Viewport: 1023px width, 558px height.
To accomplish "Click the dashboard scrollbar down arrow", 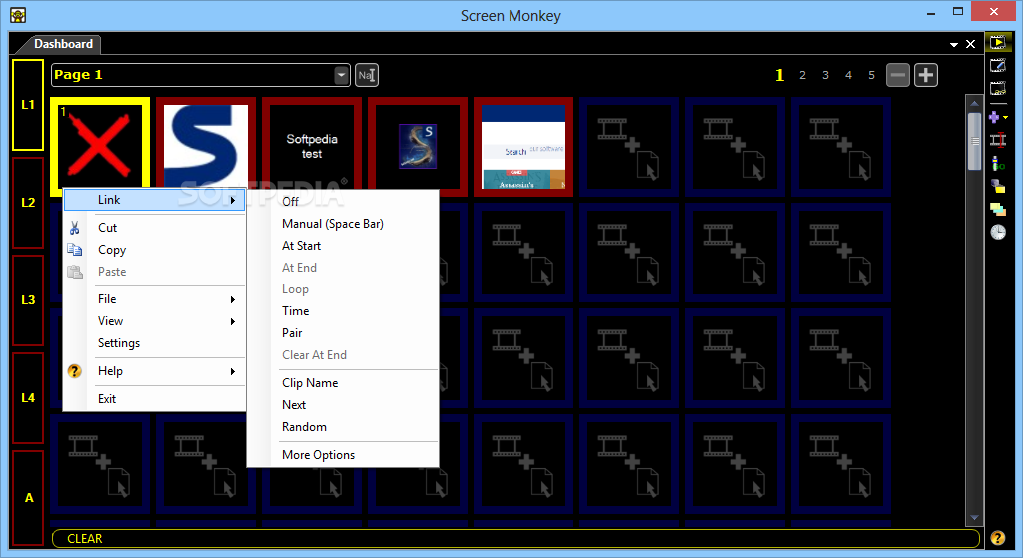I will 974,518.
